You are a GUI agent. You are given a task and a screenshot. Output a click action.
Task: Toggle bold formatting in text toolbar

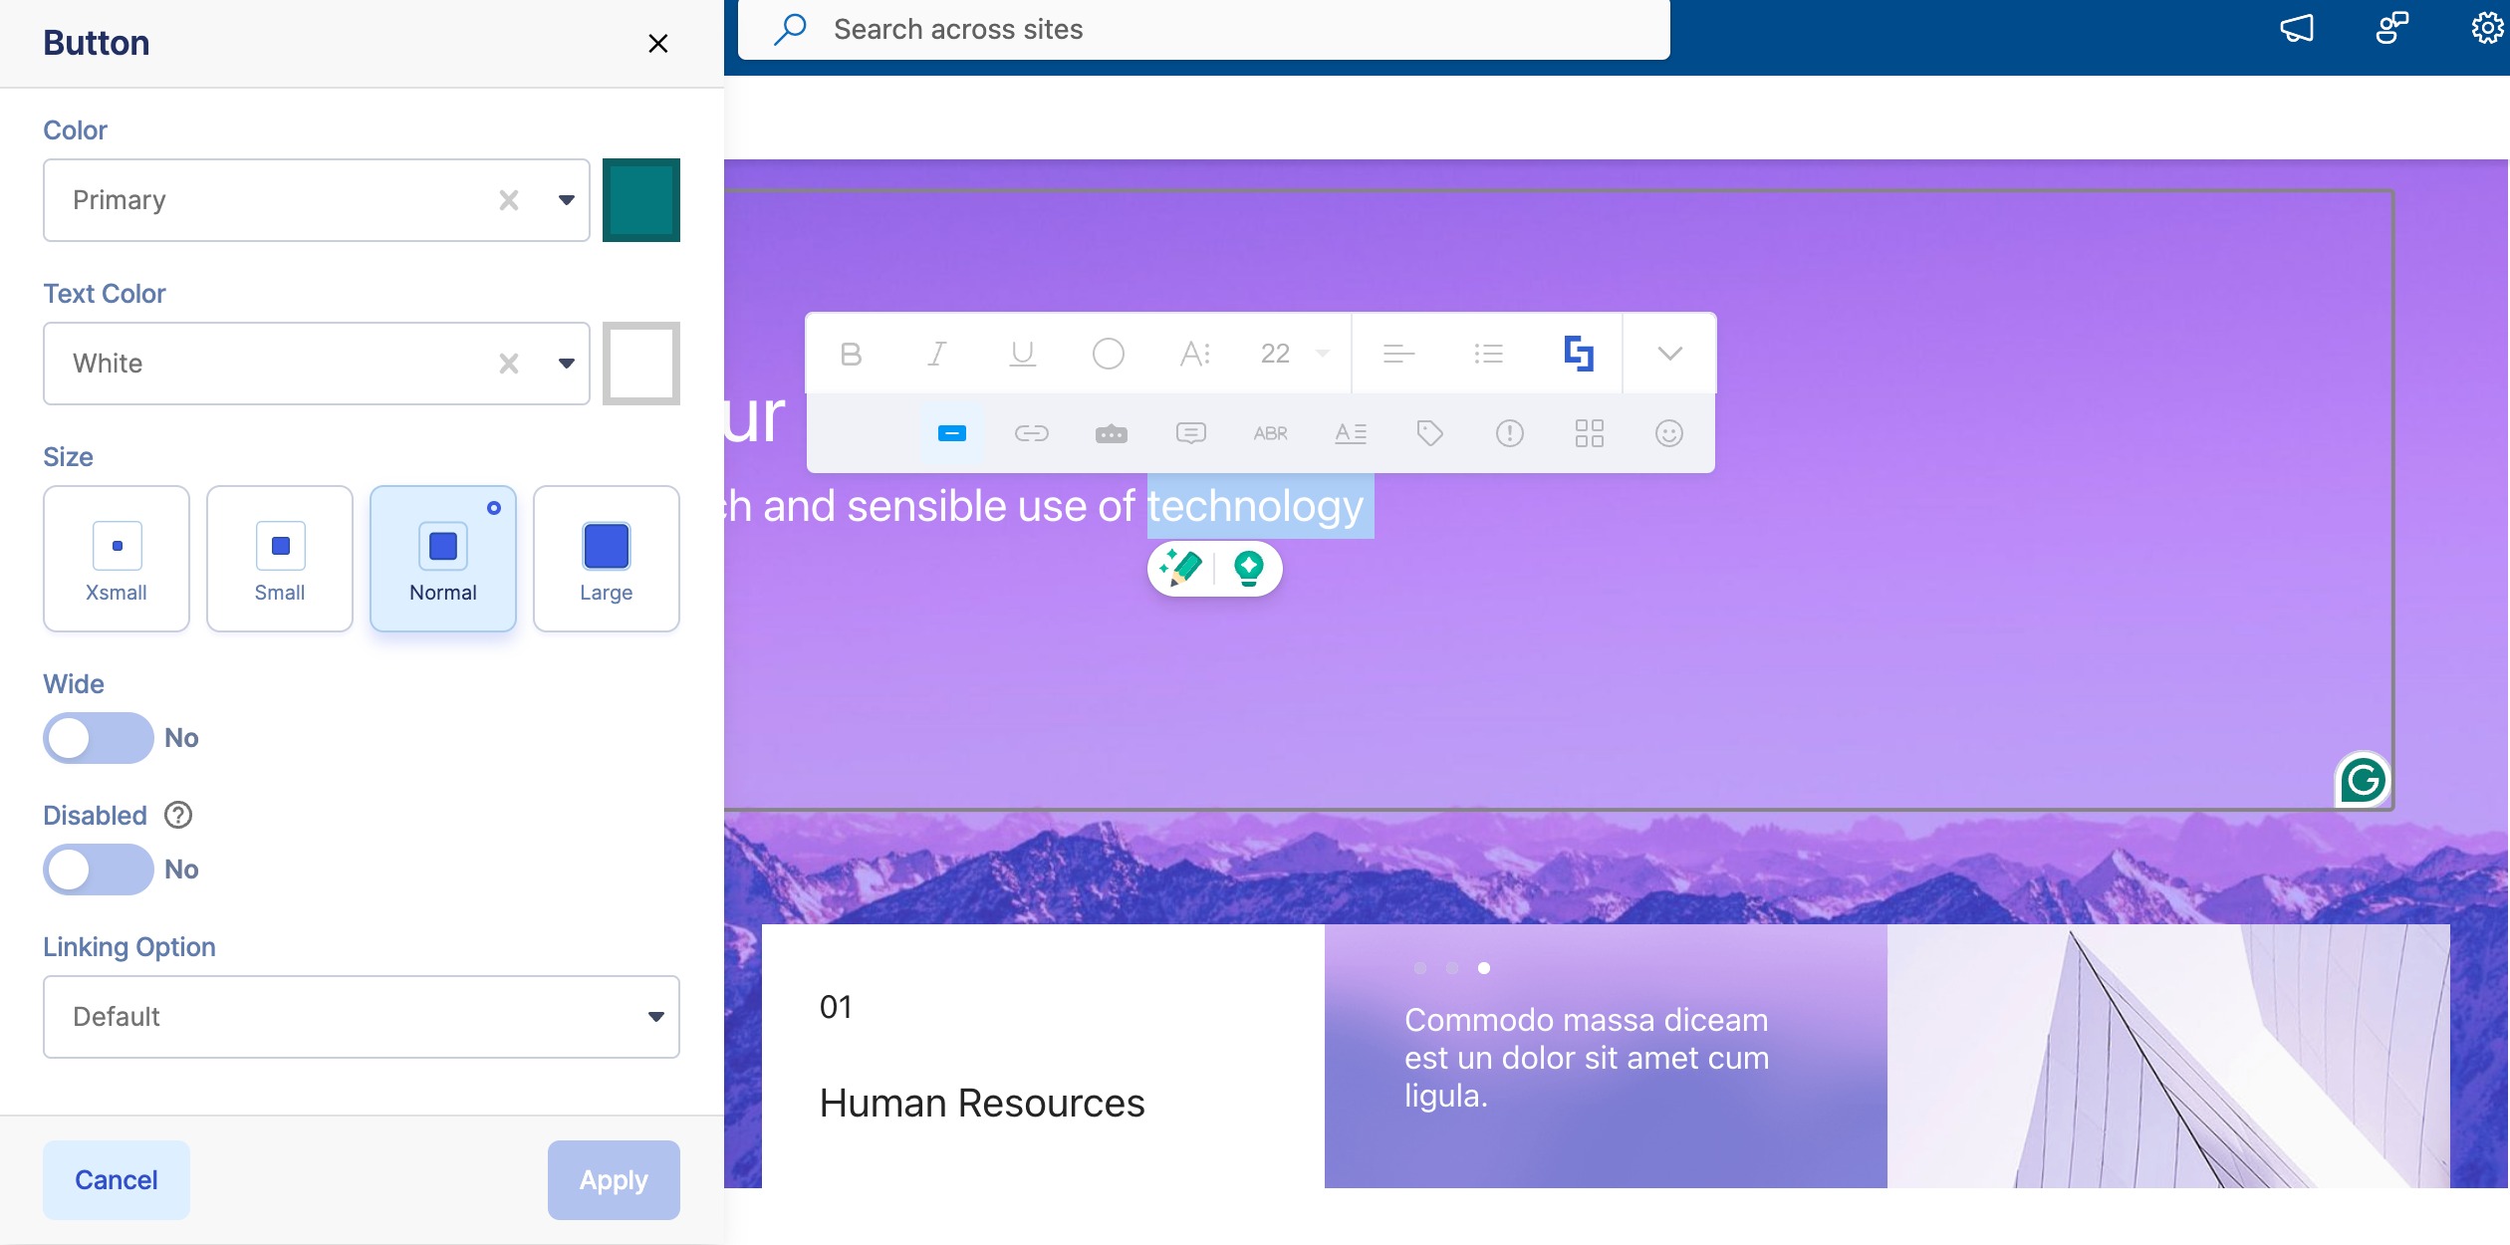851,354
